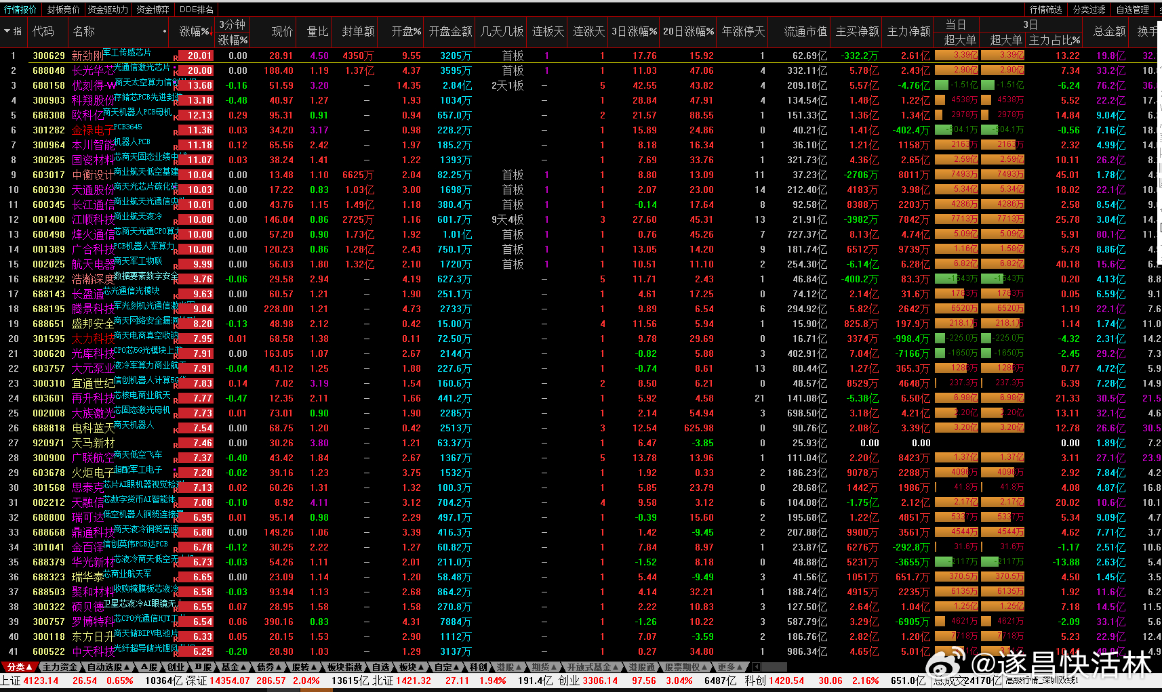Sort by 20日涨幅% column header
Image resolution: width=1162 pixels, height=692 pixels.
pyautogui.click(x=688, y=31)
